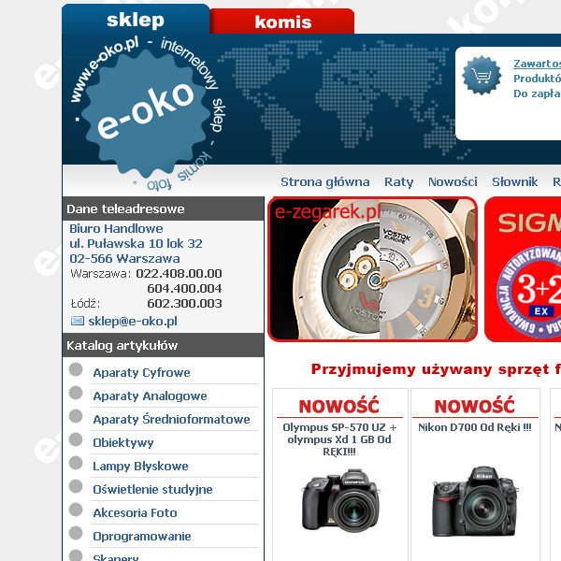
Task: Click the bullet icon beside Aparaty Cyfrowe
Action: pos(76,369)
